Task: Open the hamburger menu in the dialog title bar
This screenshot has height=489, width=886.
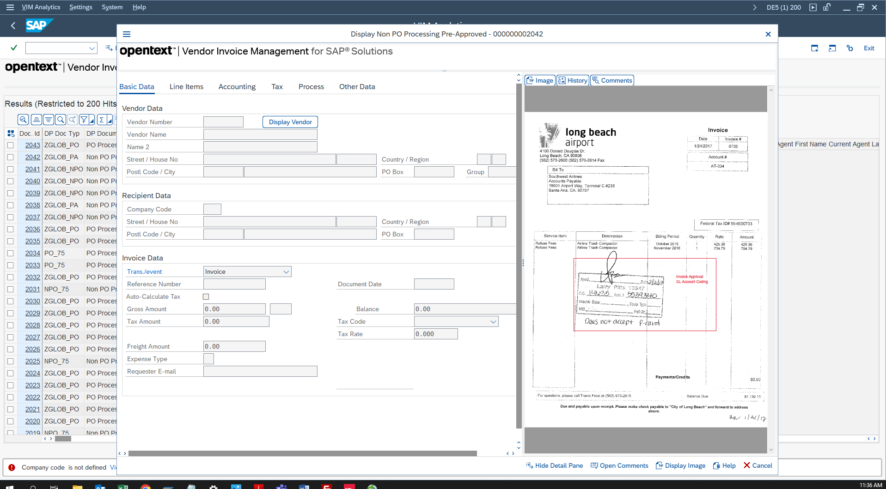Action: coord(127,34)
